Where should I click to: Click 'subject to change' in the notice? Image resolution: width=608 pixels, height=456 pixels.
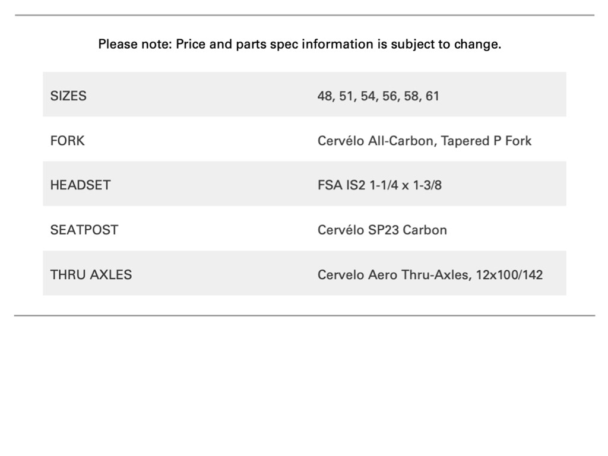[x=445, y=44]
